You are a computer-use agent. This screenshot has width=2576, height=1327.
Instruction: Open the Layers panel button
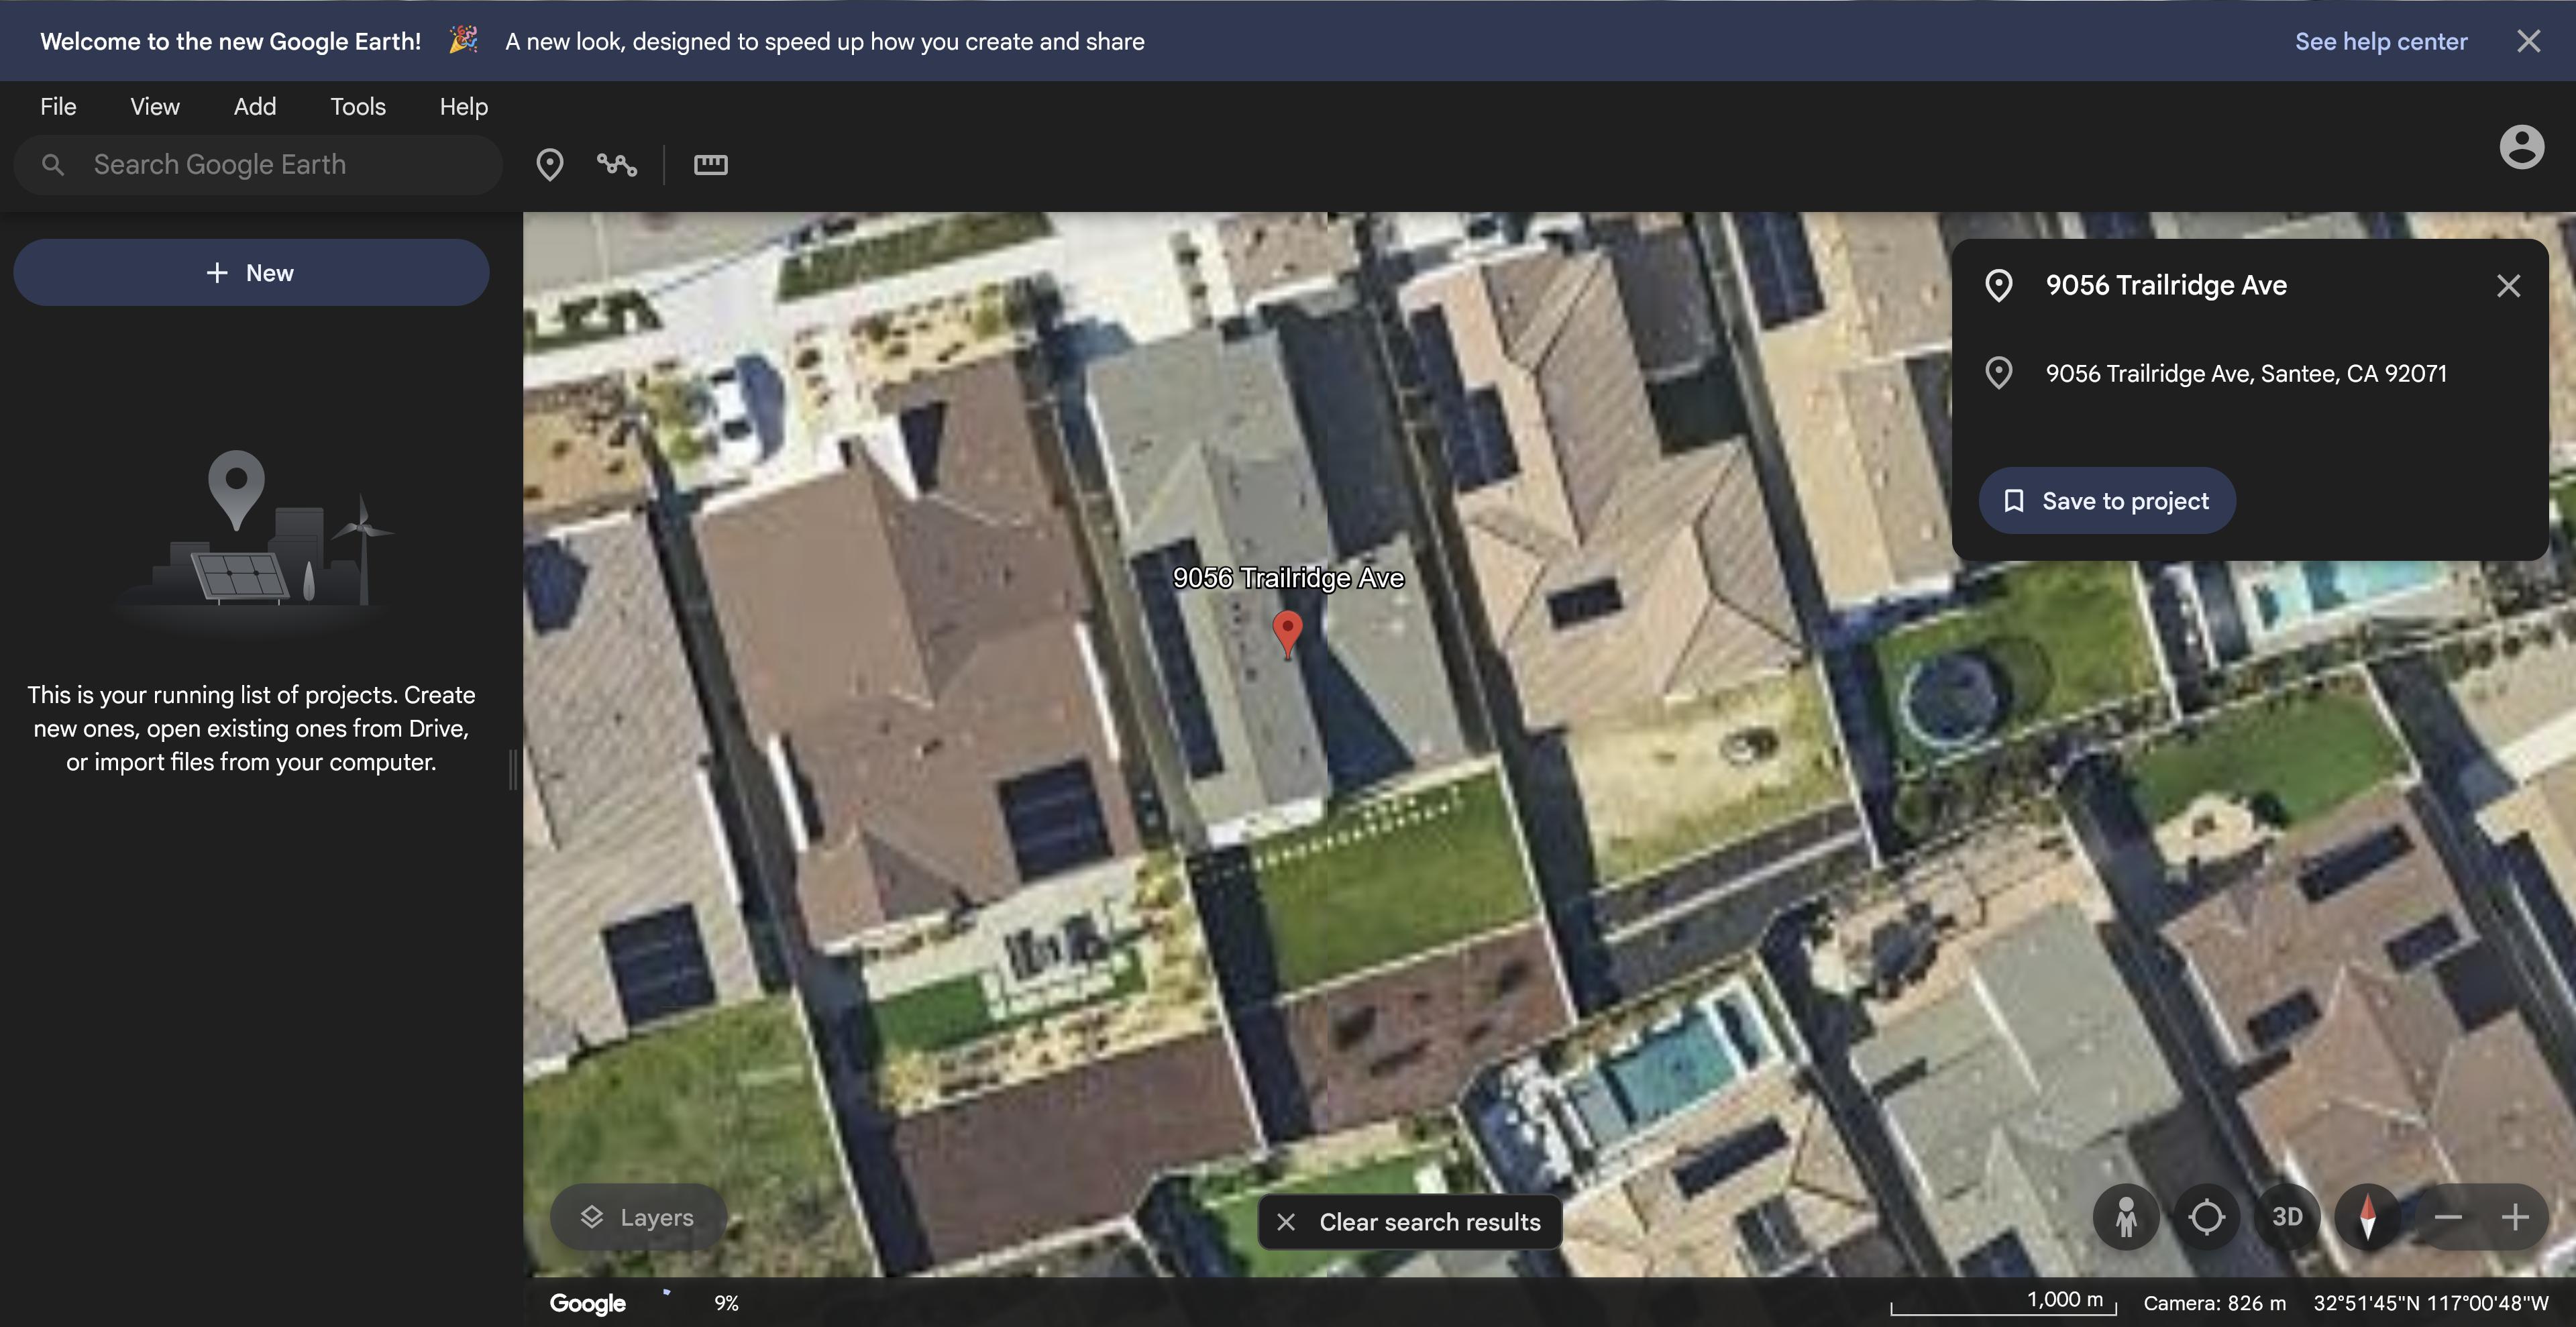[x=638, y=1217]
